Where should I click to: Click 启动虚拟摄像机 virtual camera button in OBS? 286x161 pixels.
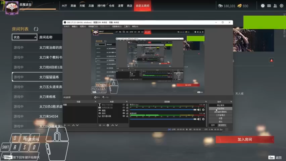click(221, 112)
